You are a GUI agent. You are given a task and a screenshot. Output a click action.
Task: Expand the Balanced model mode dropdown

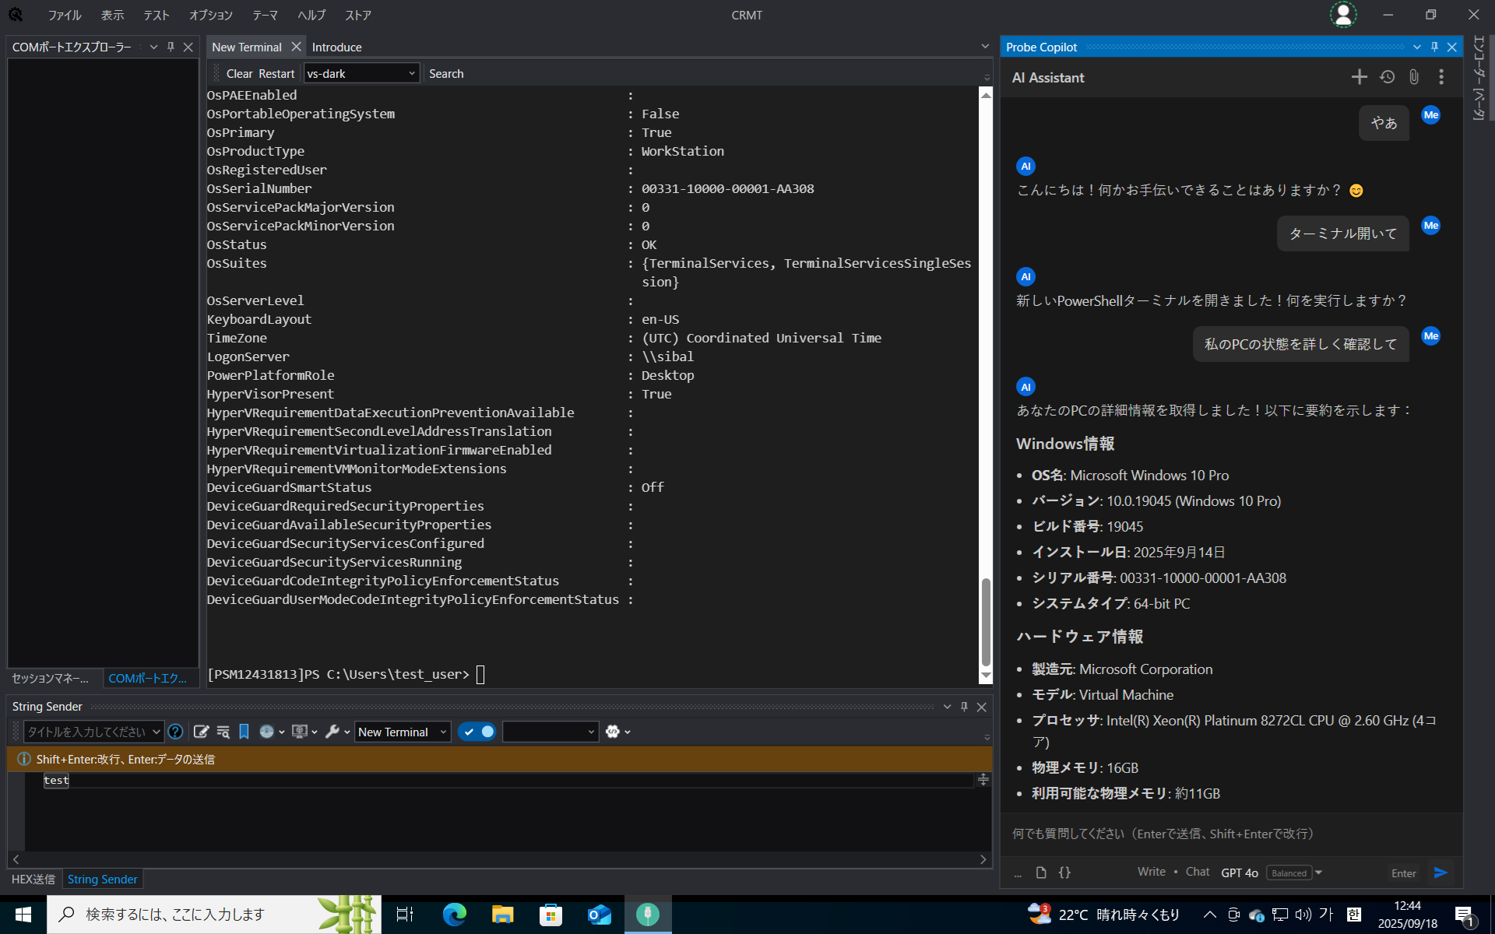(x=1318, y=873)
